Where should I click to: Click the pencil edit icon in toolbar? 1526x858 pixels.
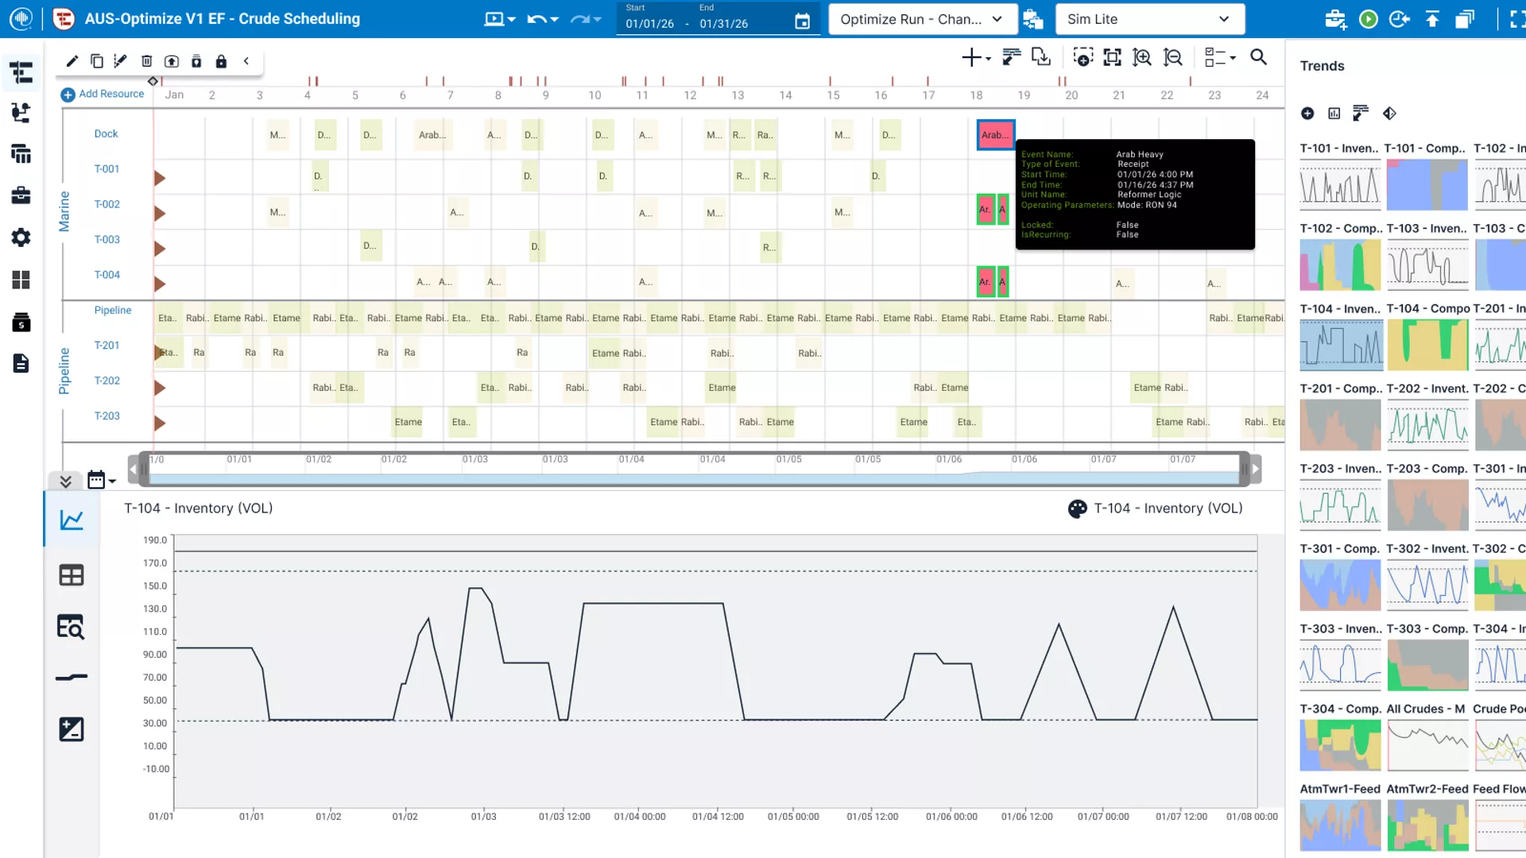[72, 61]
